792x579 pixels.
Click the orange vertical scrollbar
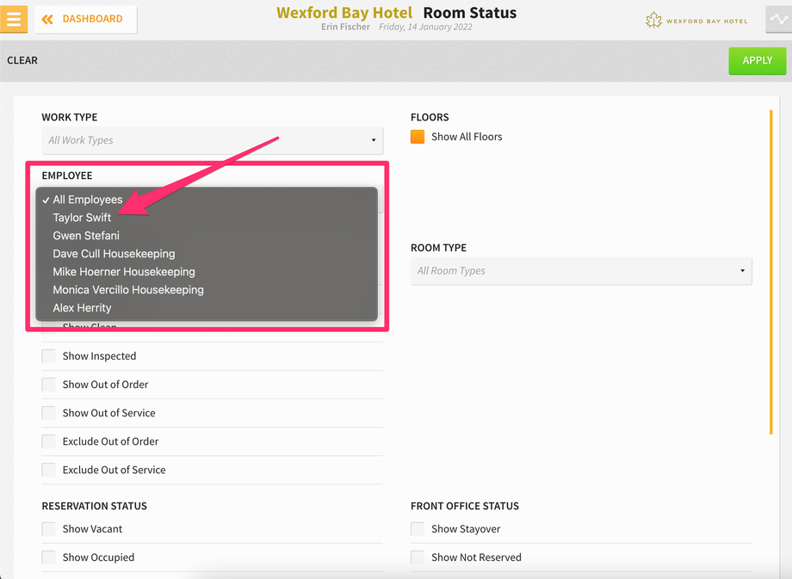pyautogui.click(x=770, y=272)
